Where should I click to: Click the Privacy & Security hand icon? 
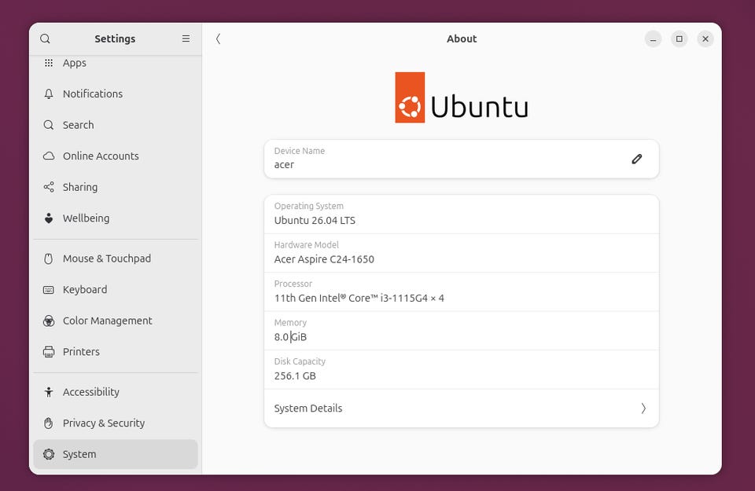[x=49, y=423]
